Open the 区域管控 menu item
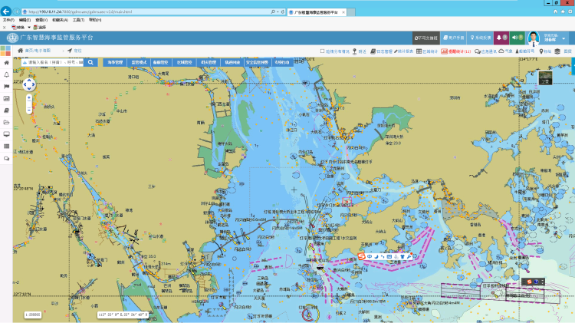The width and height of the screenshot is (575, 323). [x=185, y=62]
